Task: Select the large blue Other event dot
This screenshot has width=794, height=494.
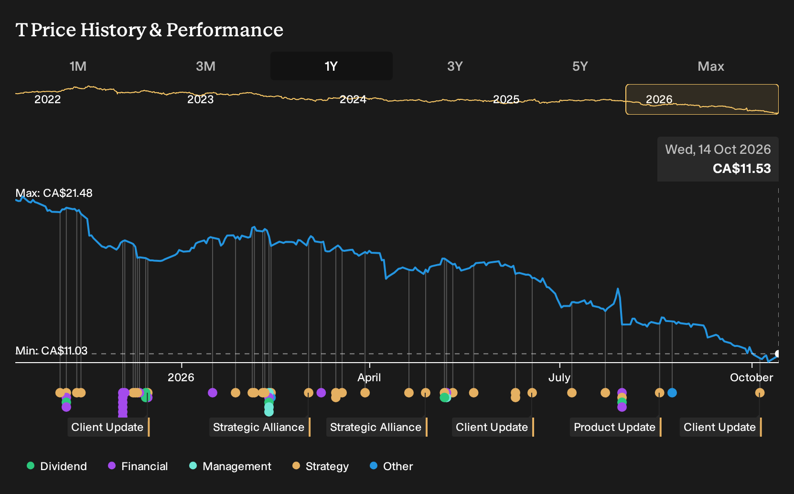Action: (672, 393)
